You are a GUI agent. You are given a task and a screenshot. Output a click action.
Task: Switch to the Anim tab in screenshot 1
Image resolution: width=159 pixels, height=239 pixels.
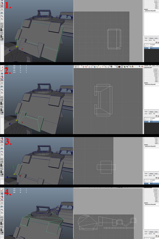point(156,38)
